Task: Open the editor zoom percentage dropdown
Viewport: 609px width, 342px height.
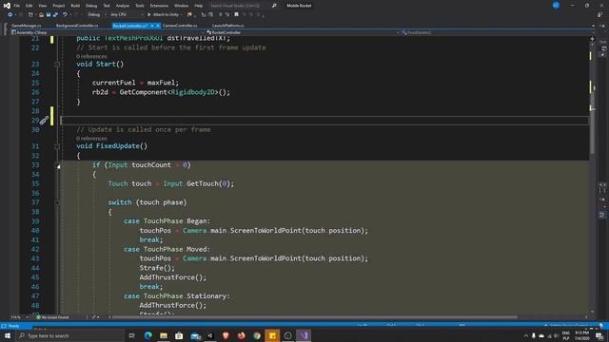Action: tap(19, 317)
